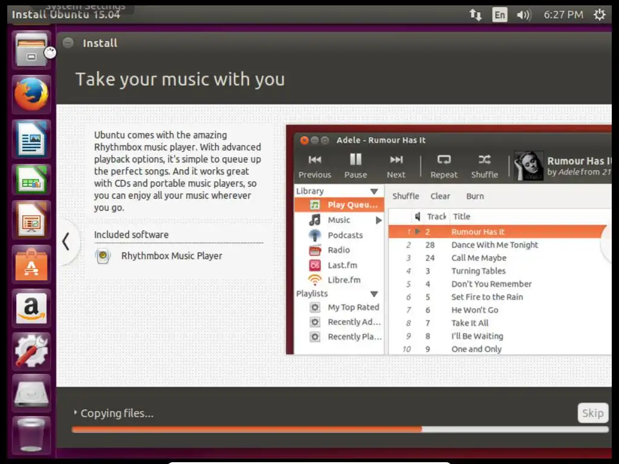Select Music in the library sidebar
This screenshot has height=464, width=619.
click(339, 220)
